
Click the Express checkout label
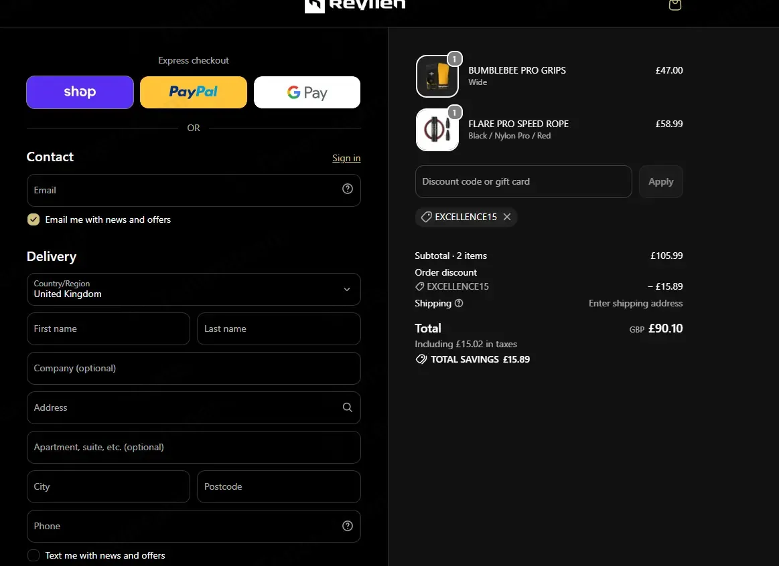(194, 60)
